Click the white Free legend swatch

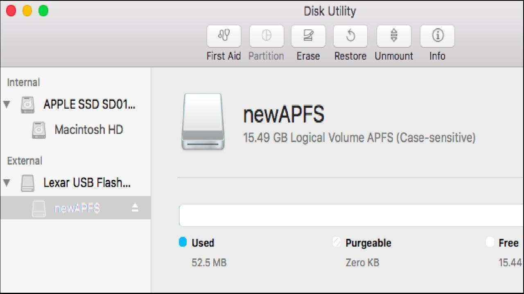pyautogui.click(x=490, y=242)
